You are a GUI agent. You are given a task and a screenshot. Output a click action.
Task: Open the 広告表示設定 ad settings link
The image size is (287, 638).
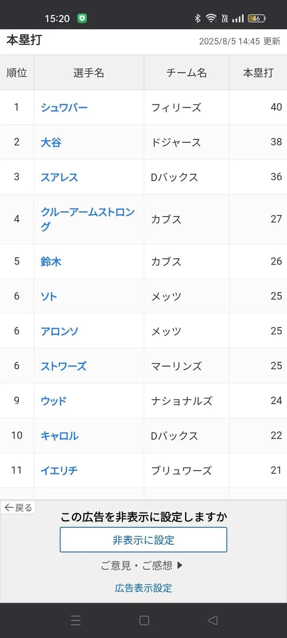pos(143,588)
